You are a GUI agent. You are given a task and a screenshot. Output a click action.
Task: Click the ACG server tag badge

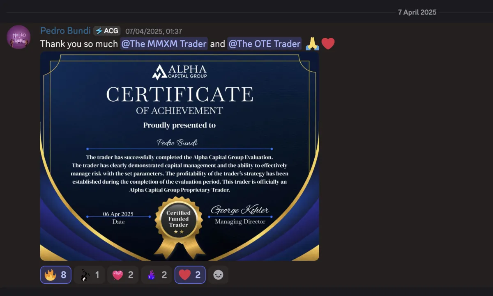click(107, 31)
